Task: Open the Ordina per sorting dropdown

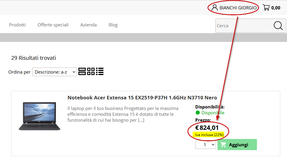Action: tap(54, 72)
